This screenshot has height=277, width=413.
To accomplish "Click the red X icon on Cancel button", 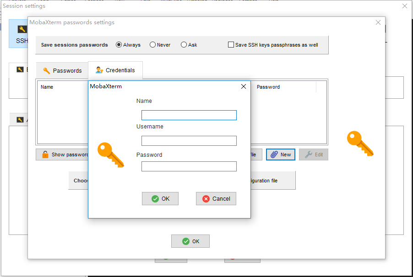I will pos(206,199).
